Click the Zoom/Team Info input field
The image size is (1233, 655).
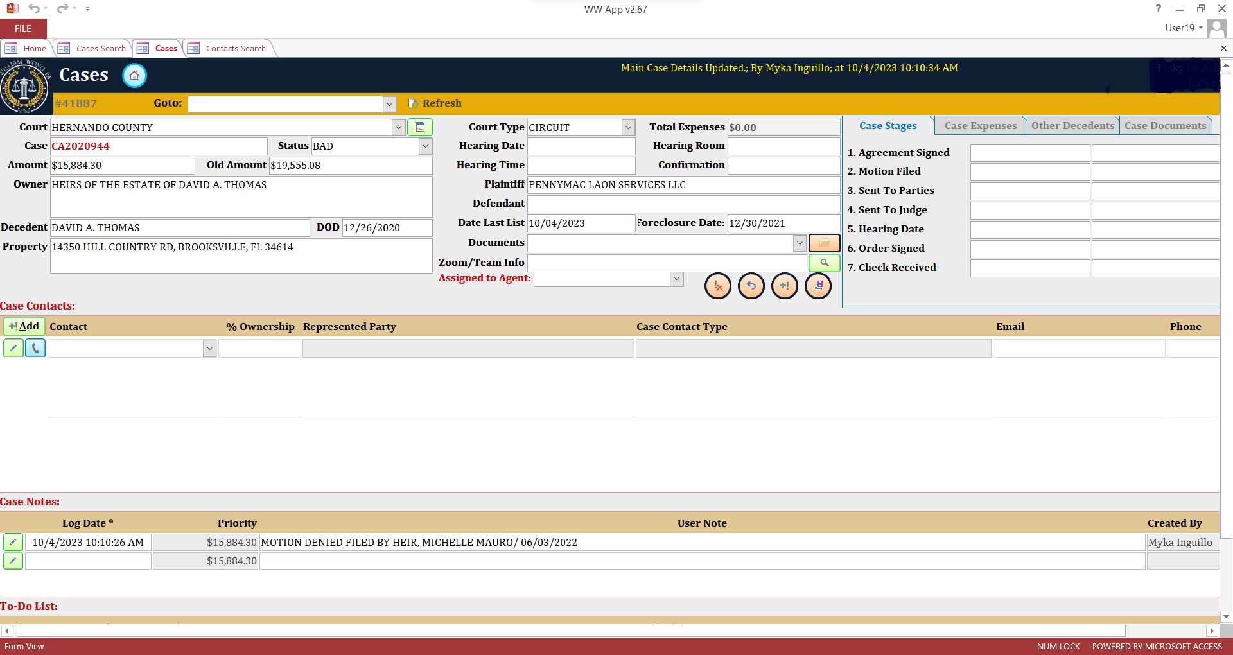[x=667, y=263]
